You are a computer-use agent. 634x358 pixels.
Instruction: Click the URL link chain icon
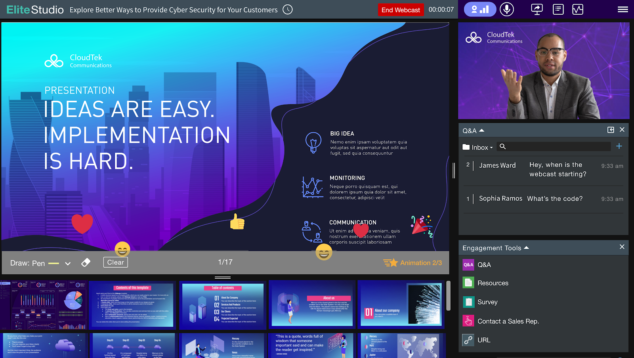click(468, 340)
